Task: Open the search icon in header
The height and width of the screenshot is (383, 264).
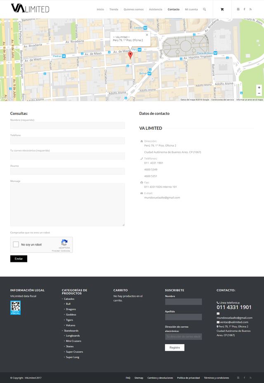Action: click(x=205, y=9)
